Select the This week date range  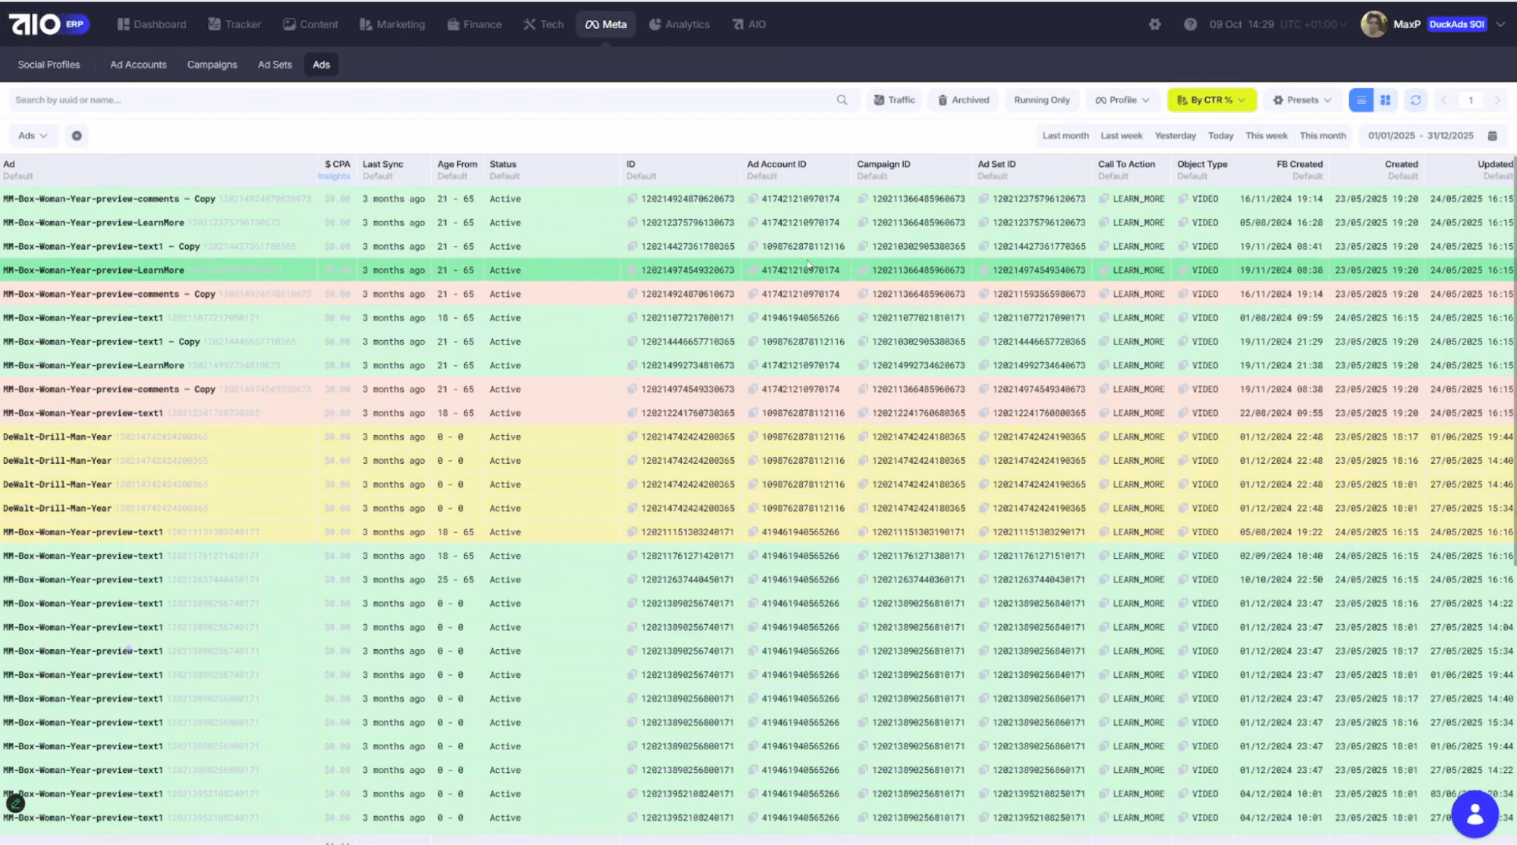pyautogui.click(x=1266, y=136)
